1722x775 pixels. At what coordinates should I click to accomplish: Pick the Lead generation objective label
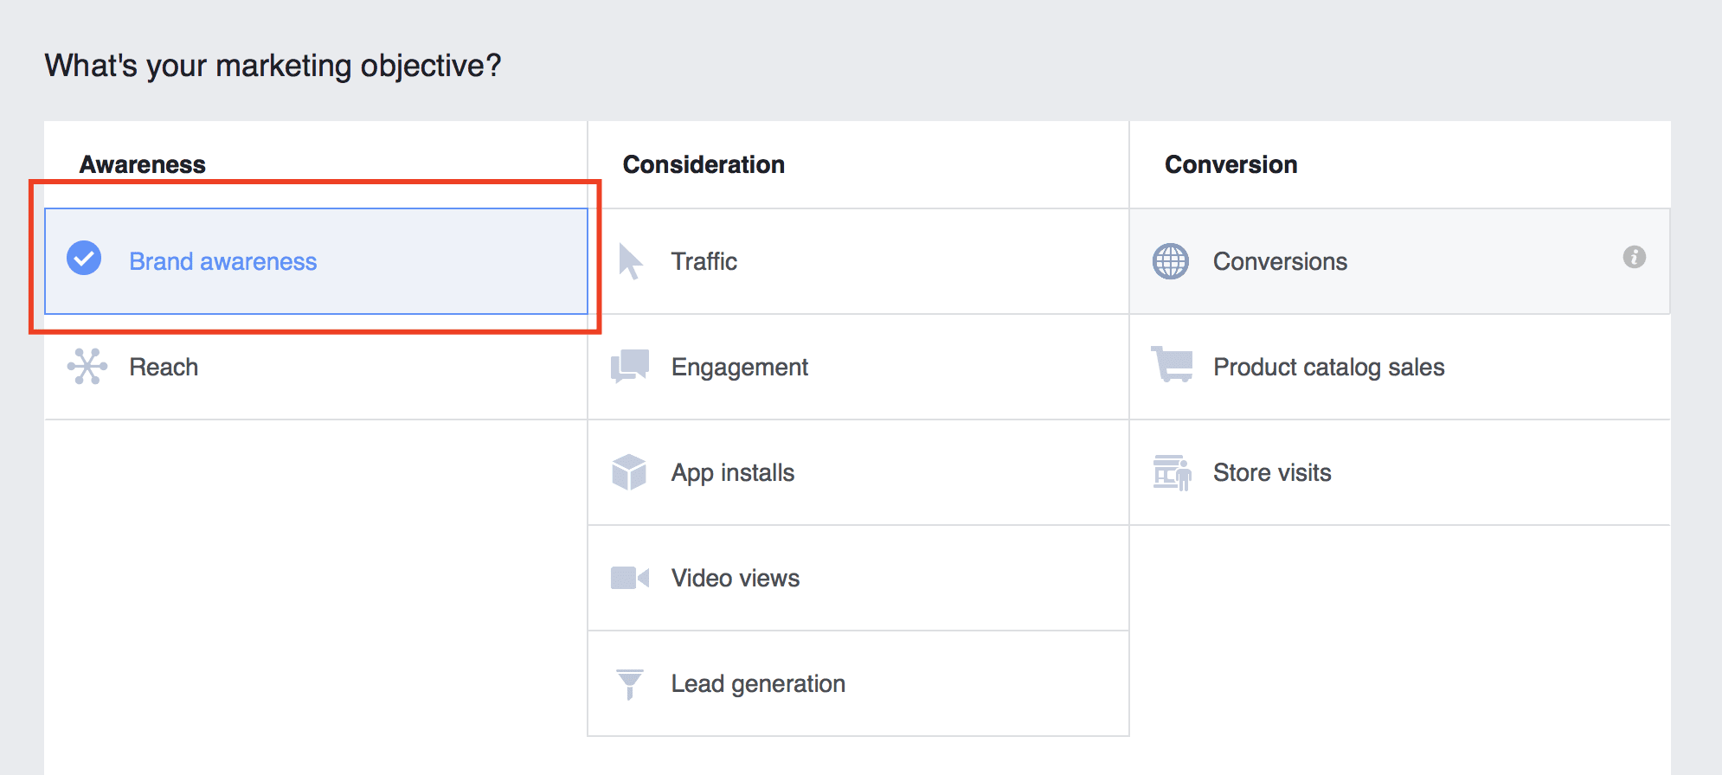[758, 683]
